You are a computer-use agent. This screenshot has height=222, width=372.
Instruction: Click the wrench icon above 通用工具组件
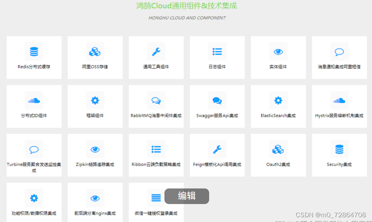coord(156,52)
